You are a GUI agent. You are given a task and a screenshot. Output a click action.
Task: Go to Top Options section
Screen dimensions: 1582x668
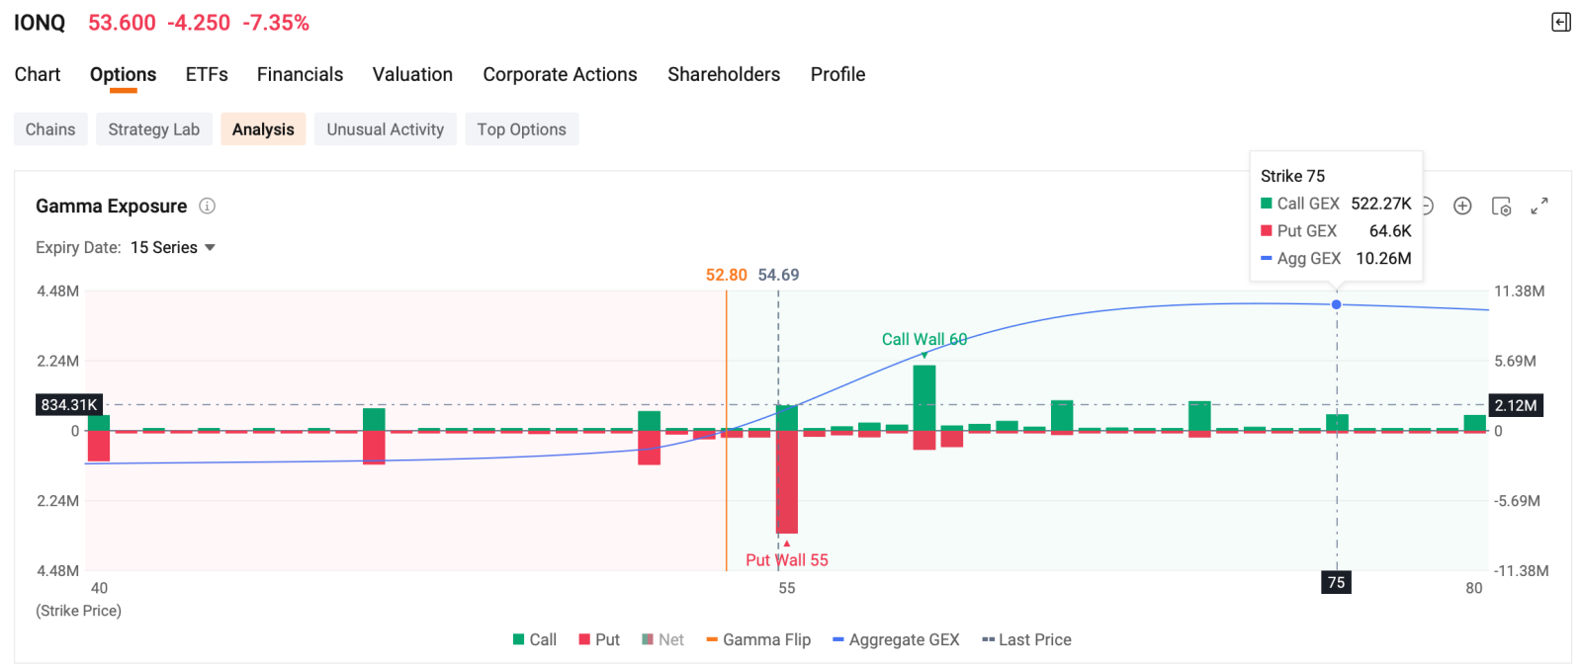click(x=521, y=129)
